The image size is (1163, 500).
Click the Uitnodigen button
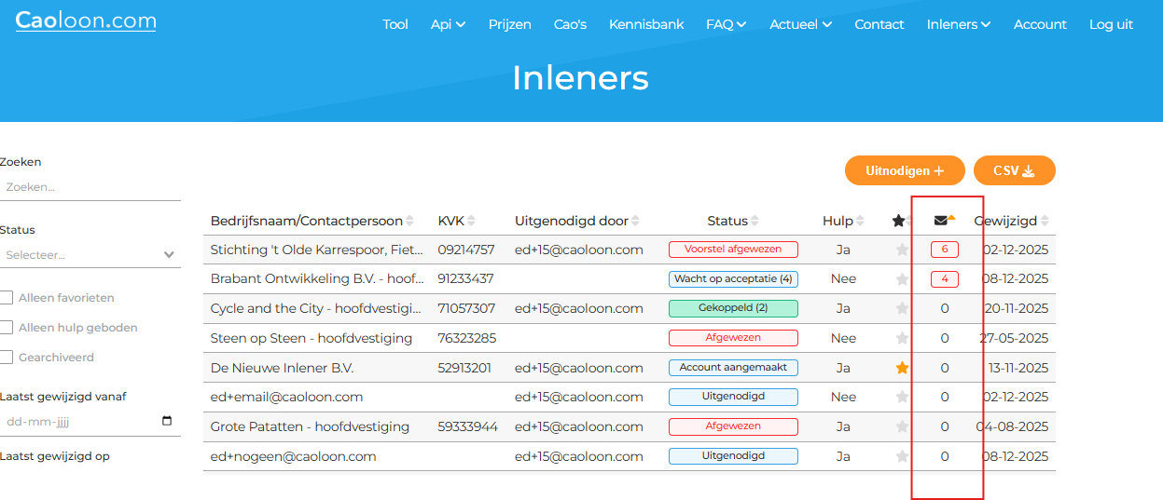(x=904, y=170)
